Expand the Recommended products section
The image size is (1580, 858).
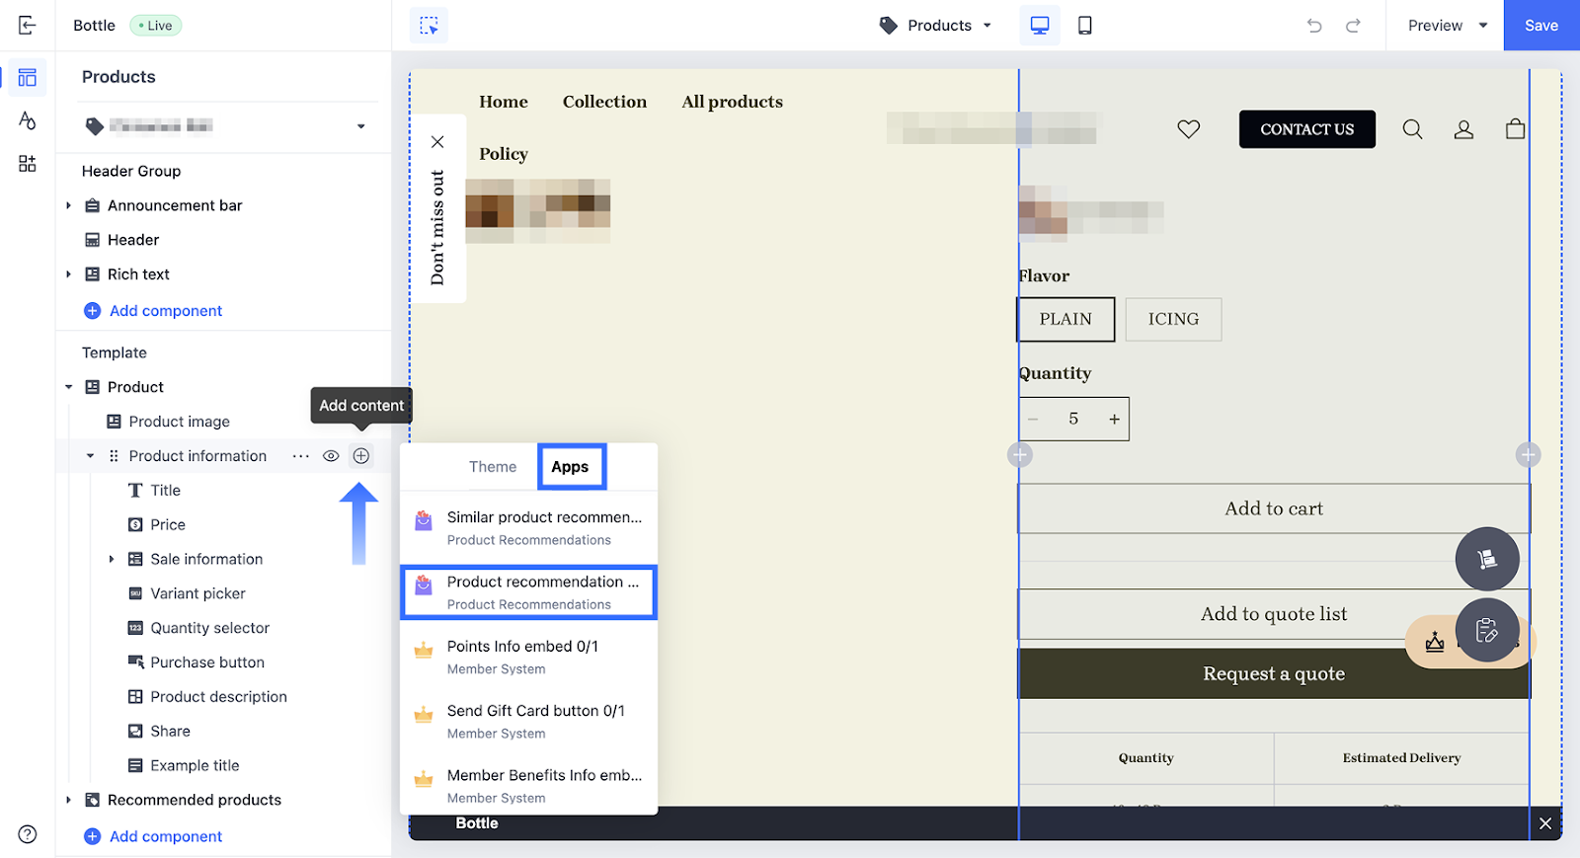point(68,800)
